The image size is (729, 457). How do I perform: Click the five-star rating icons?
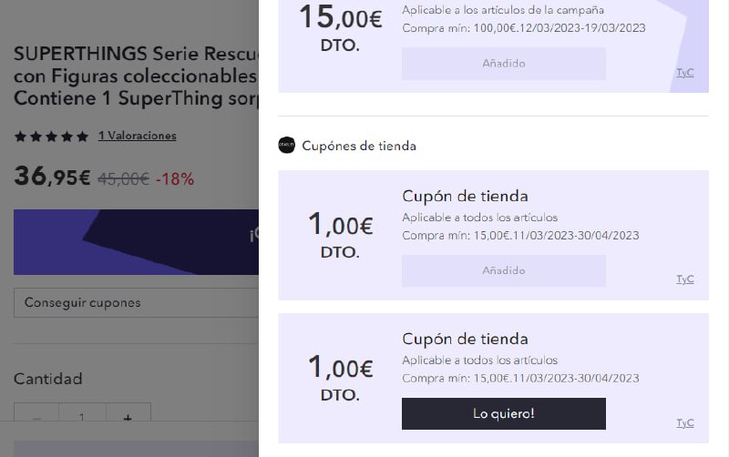click(51, 136)
